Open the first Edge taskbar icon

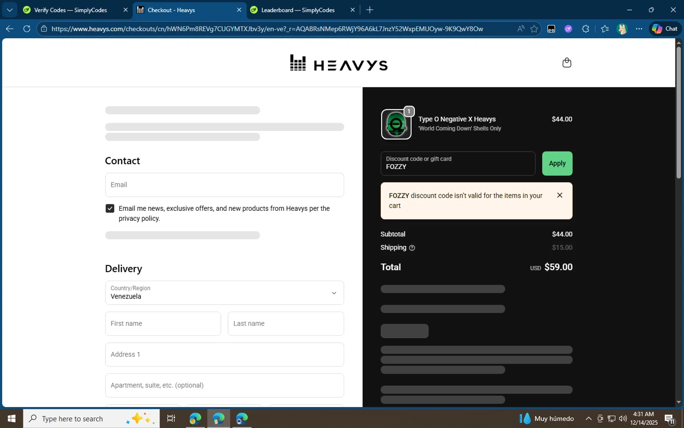pyautogui.click(x=195, y=418)
